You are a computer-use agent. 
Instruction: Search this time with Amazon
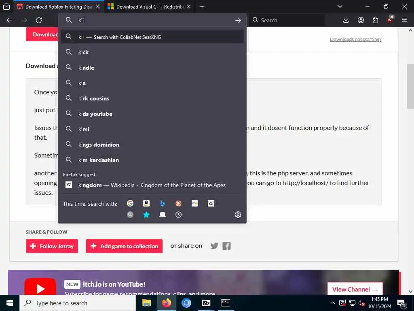click(146, 203)
